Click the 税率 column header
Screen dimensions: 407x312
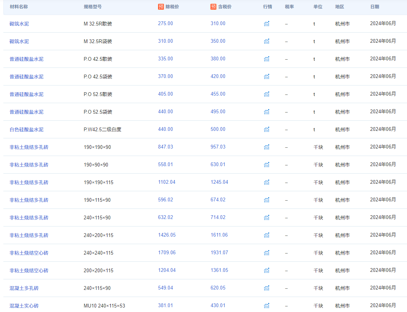(289, 7)
